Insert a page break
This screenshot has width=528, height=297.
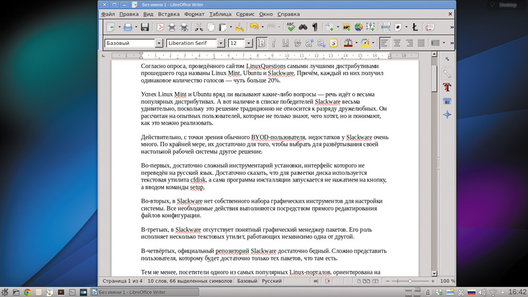click(386, 27)
